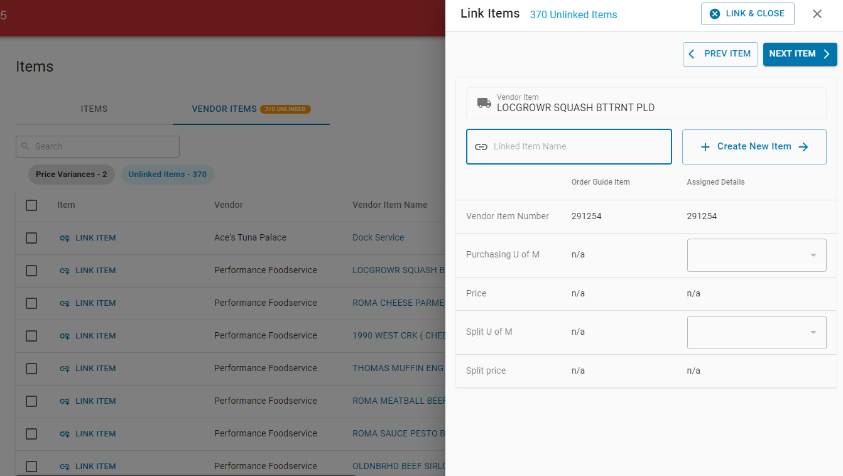Focus the Linked Item Name input

pyautogui.click(x=569, y=147)
